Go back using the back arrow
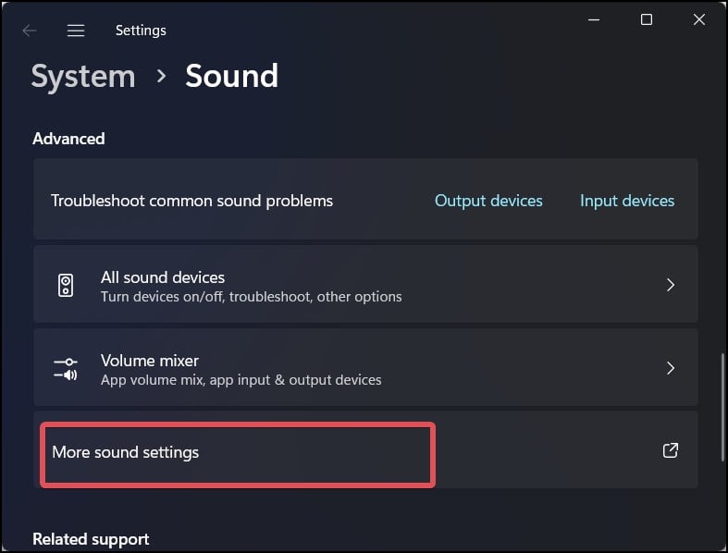This screenshot has height=553, width=728. pos(30,31)
